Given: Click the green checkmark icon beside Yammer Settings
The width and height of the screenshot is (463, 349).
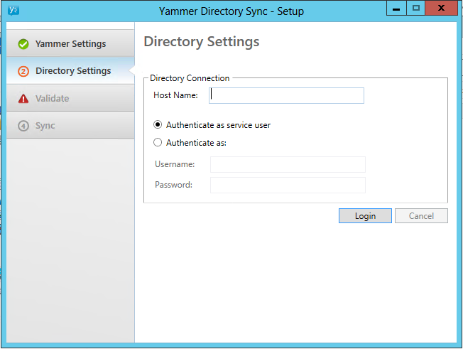Looking at the screenshot, I should pos(23,44).
